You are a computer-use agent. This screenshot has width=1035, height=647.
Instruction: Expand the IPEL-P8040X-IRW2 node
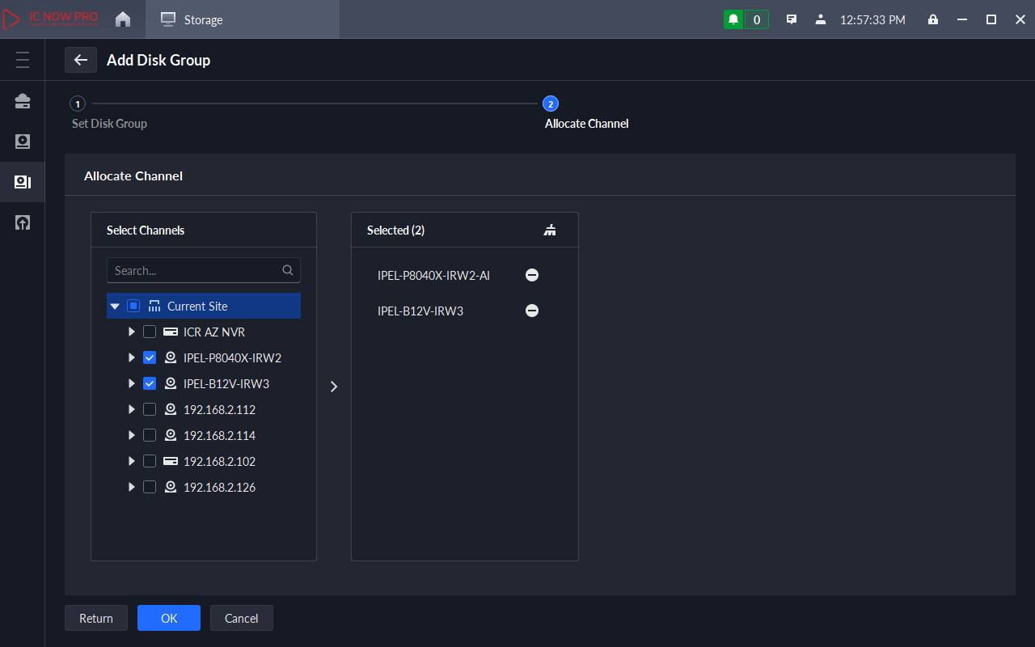131,358
